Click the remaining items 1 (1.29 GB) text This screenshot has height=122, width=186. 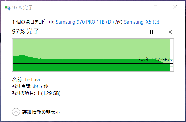tap(49, 93)
